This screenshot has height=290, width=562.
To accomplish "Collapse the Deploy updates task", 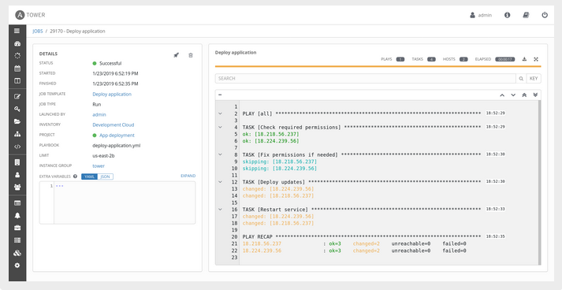I will pyautogui.click(x=220, y=182).
